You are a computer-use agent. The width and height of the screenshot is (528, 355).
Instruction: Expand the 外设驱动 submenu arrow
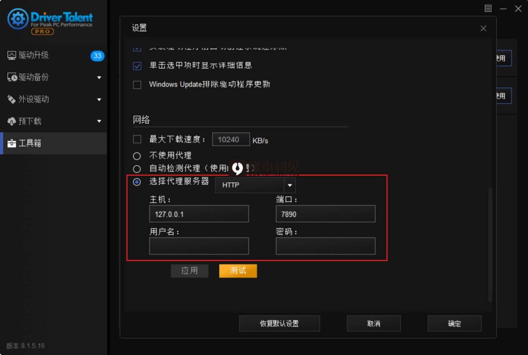point(99,100)
